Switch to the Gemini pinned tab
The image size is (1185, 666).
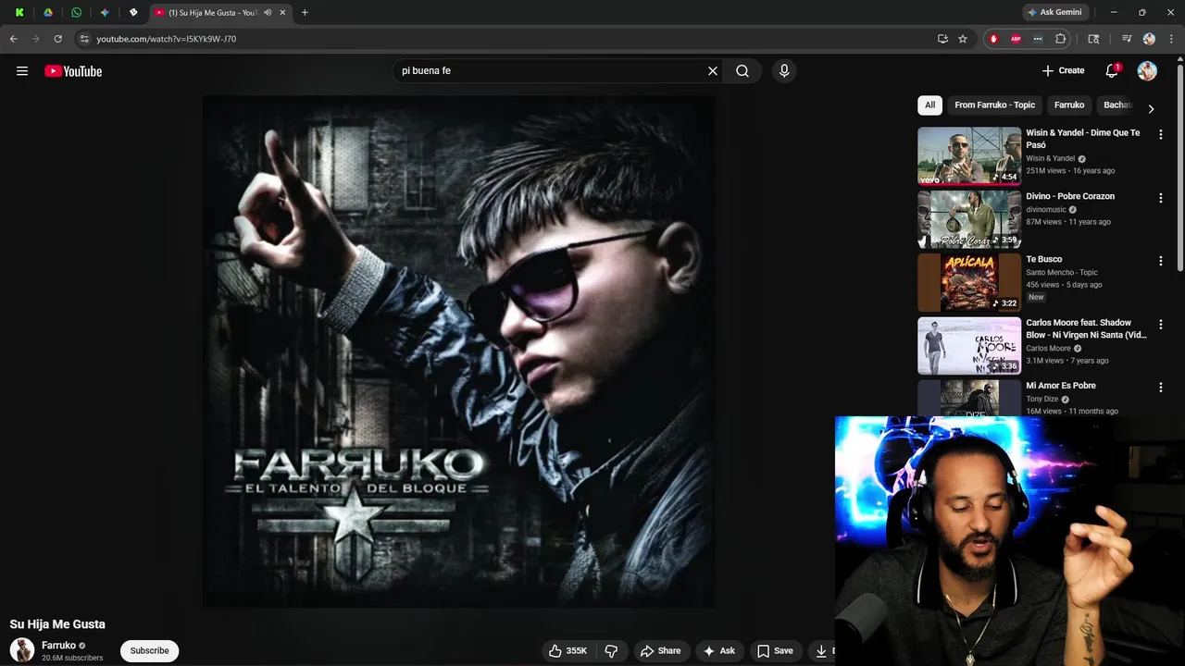(104, 12)
